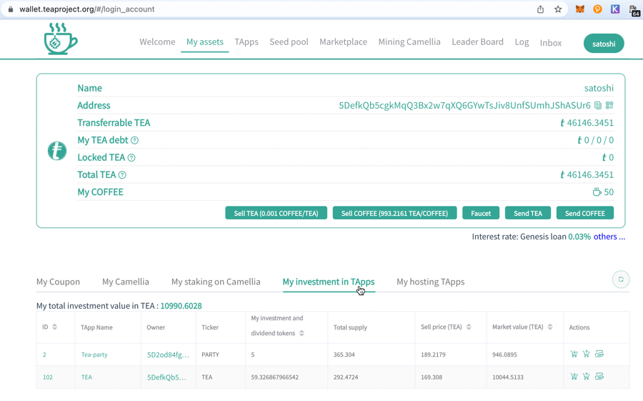Open the Marketplace menu item
Image resolution: width=643 pixels, height=401 pixels.
[343, 42]
